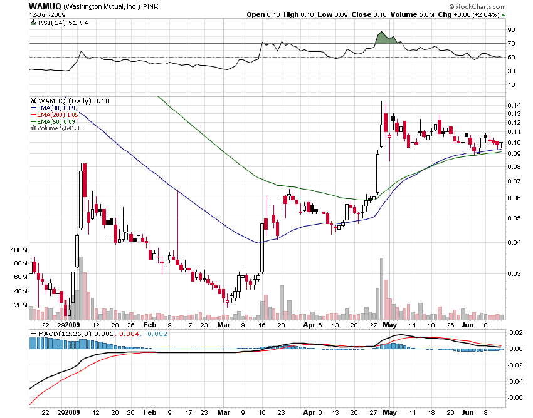Click the price axis label 0.12
This screenshot has height=418, width=533.
click(514, 122)
